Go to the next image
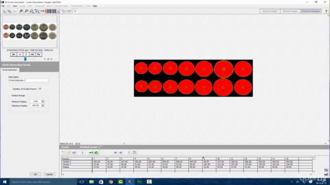Screen dimensions: 330x185 pos(26,54)
